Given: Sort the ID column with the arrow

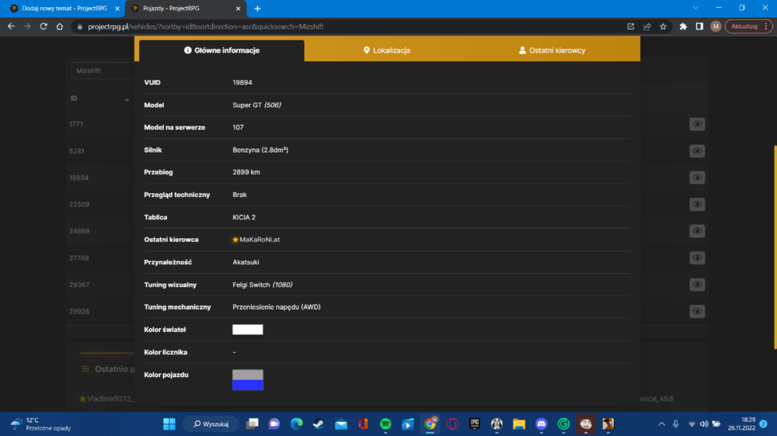Looking at the screenshot, I should (127, 99).
